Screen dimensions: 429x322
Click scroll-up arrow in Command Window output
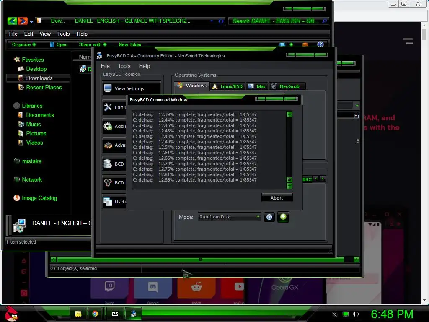[x=289, y=114]
